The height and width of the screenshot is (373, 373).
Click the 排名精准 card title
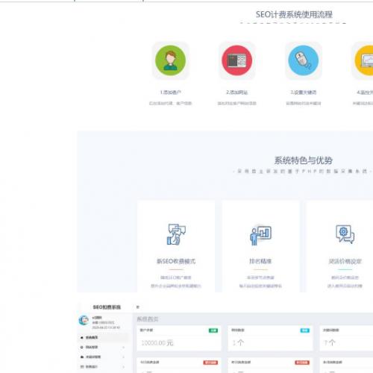coord(260,261)
